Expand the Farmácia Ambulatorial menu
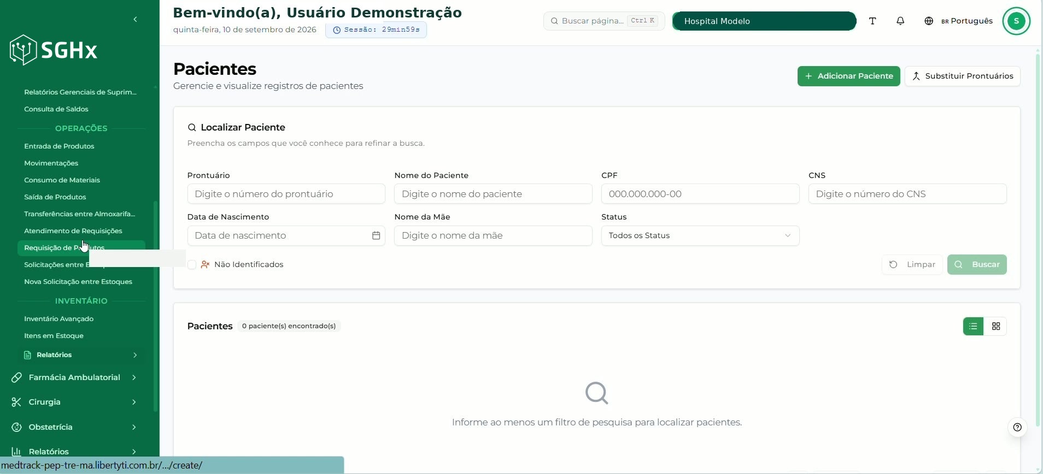Viewport: 1043px width, 474px height. pyautogui.click(x=74, y=377)
